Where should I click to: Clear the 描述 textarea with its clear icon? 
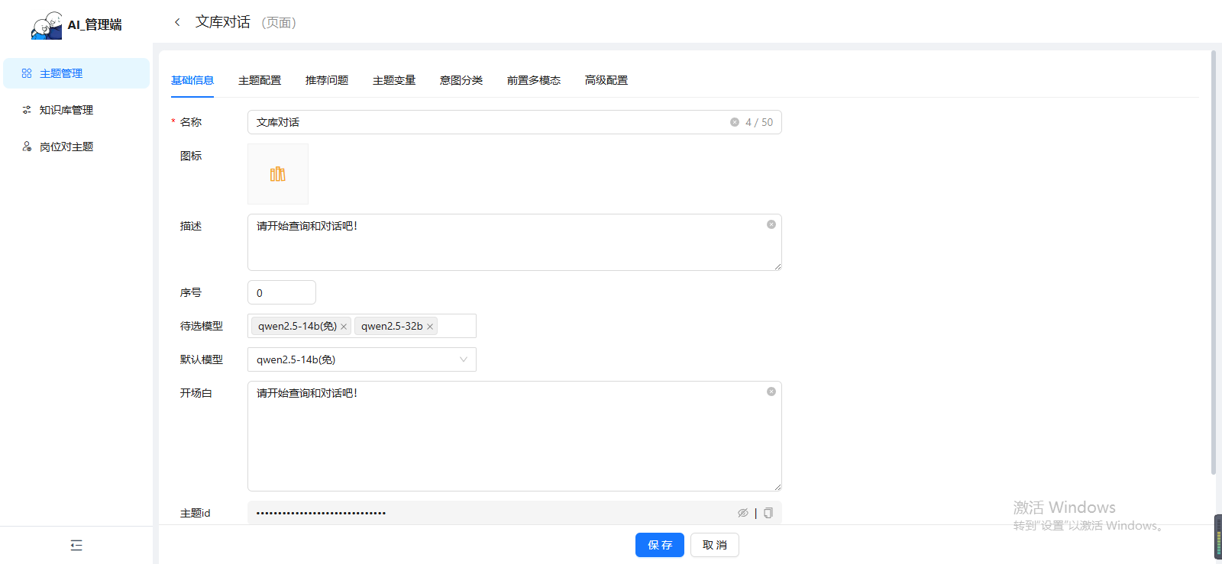pyautogui.click(x=771, y=224)
